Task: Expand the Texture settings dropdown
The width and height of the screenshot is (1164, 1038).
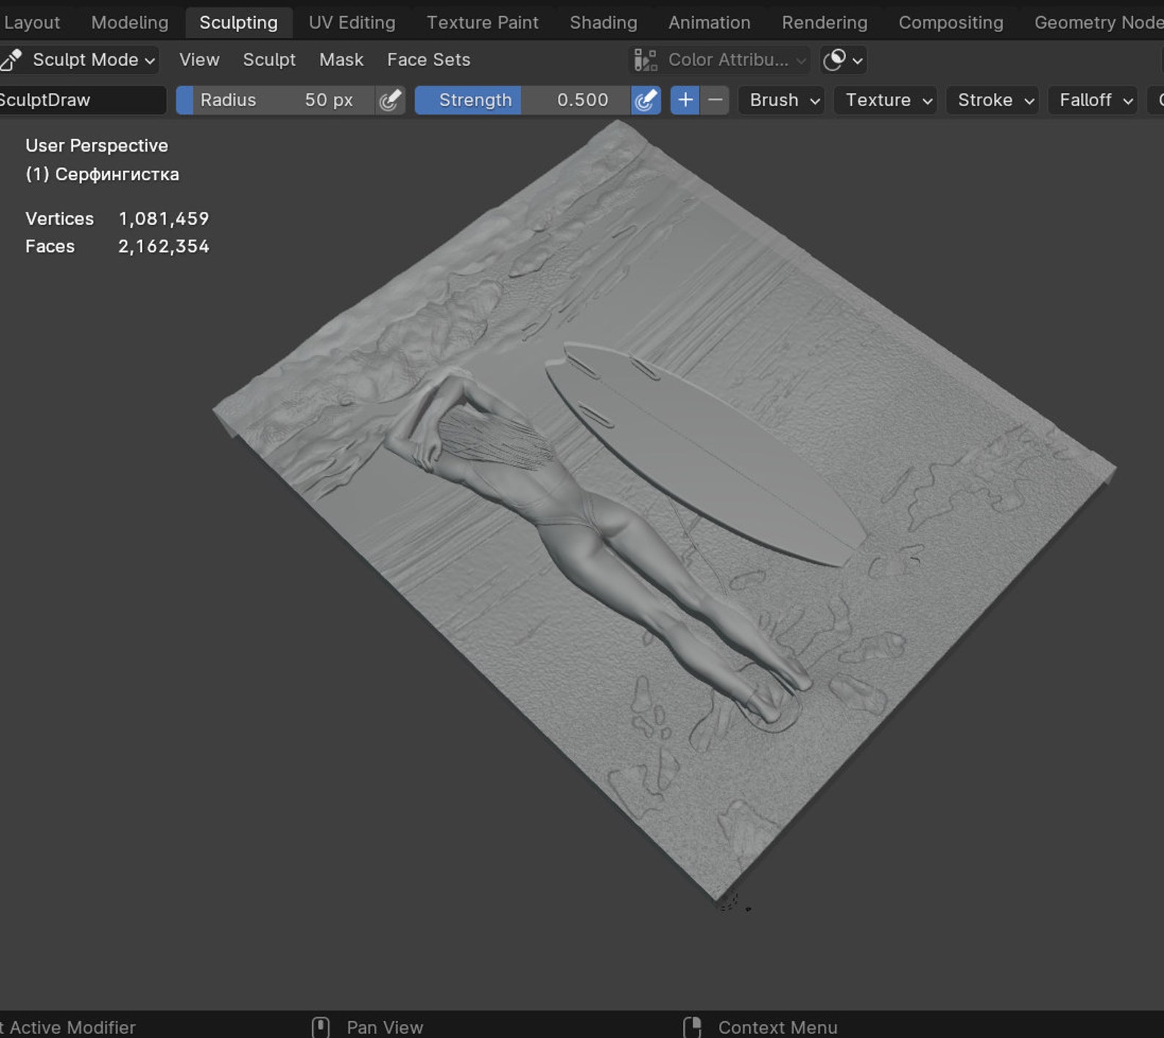Action: [x=885, y=100]
